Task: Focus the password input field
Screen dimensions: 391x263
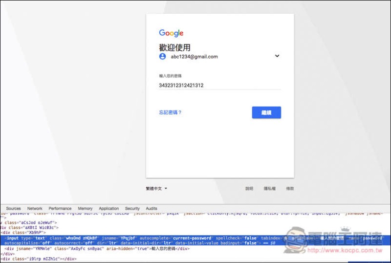Action: click(220, 86)
